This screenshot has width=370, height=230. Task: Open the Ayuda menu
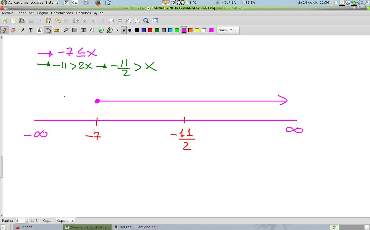pyautogui.click(x=99, y=13)
